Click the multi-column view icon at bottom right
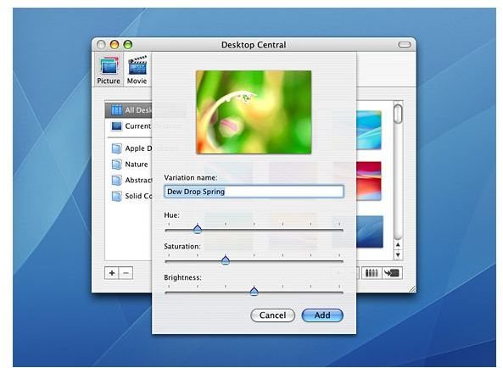503x368 pixels. (372, 273)
